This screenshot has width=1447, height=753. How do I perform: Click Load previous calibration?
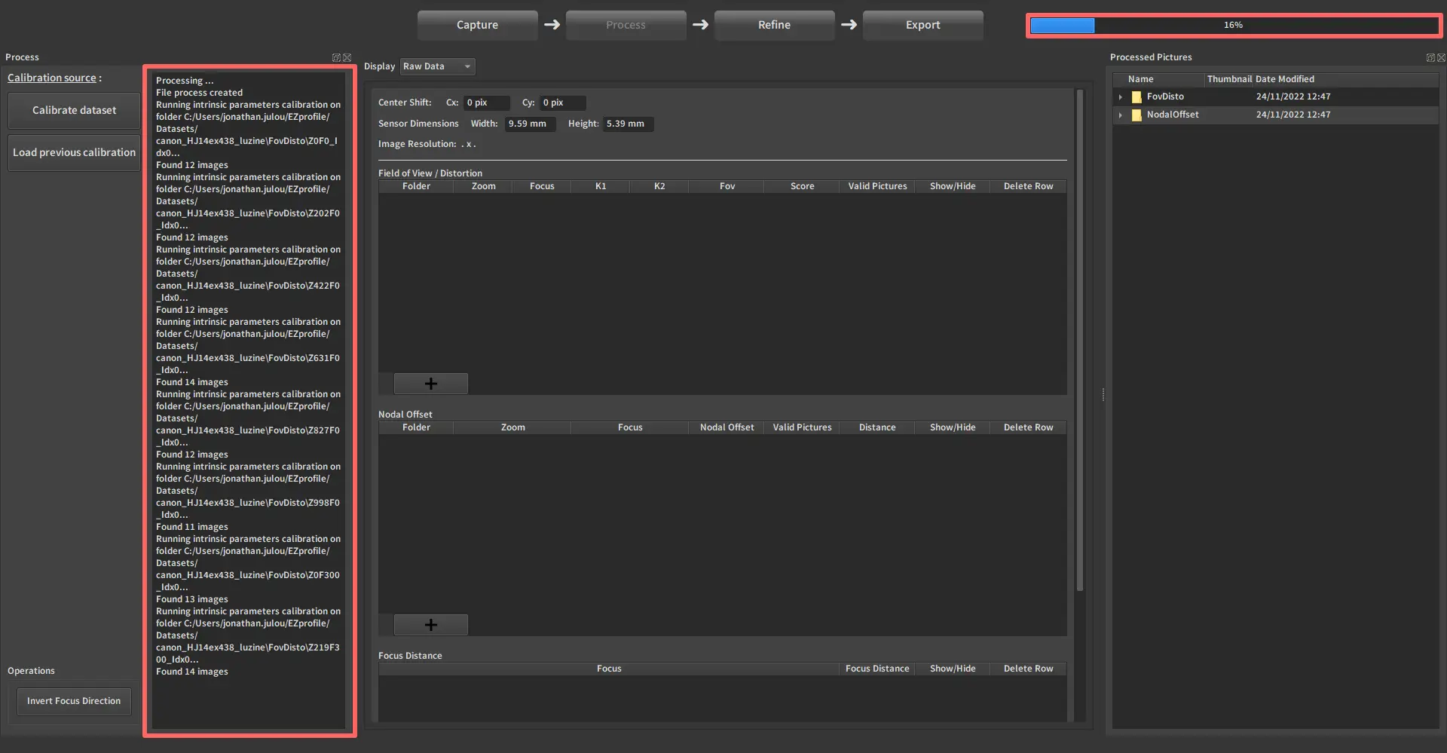pos(74,152)
